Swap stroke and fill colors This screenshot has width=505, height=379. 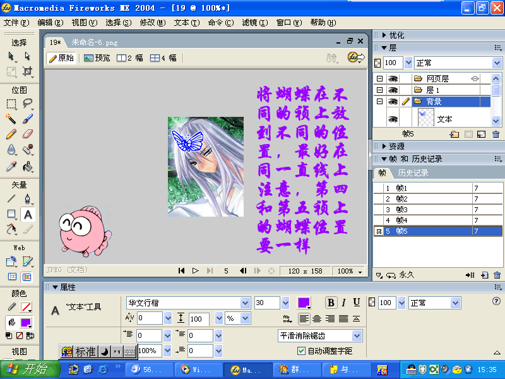[30, 336]
